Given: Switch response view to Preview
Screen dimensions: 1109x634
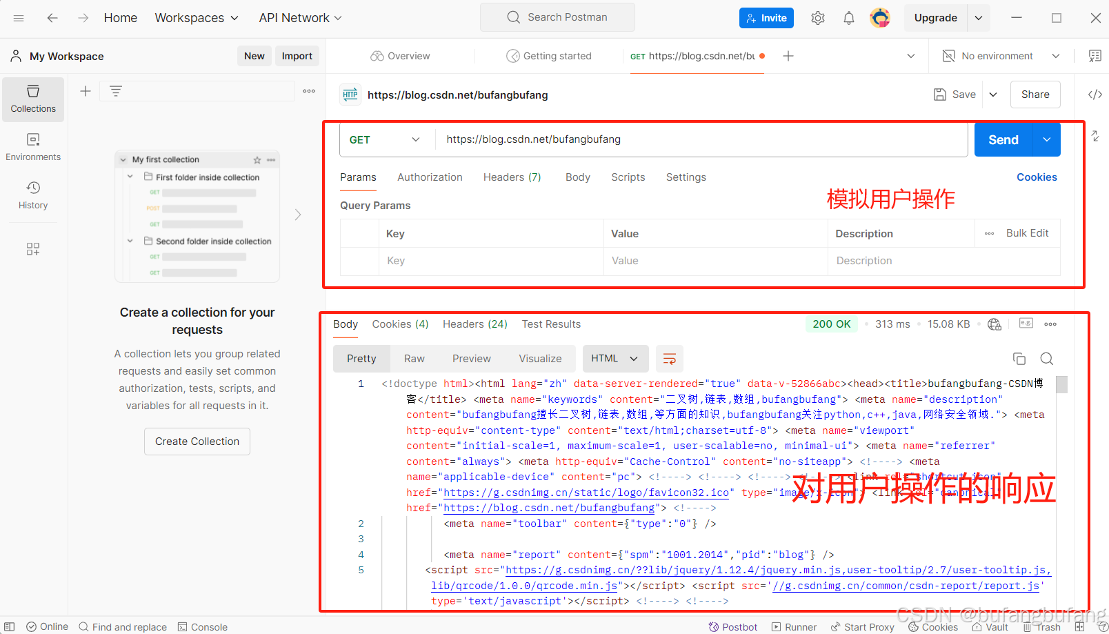Looking at the screenshot, I should [472, 359].
